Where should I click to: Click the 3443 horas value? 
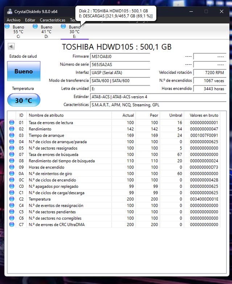pyautogui.click(x=210, y=89)
